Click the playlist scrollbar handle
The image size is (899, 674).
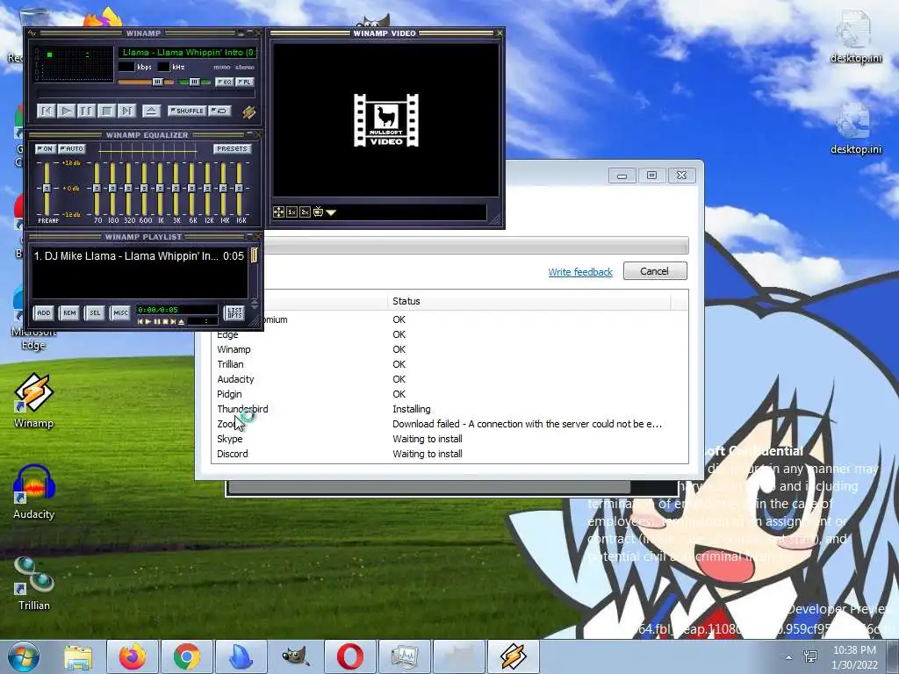[x=254, y=255]
